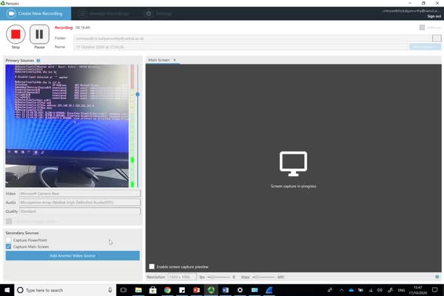
Task: Open Word from the taskbar
Action: click(226, 289)
